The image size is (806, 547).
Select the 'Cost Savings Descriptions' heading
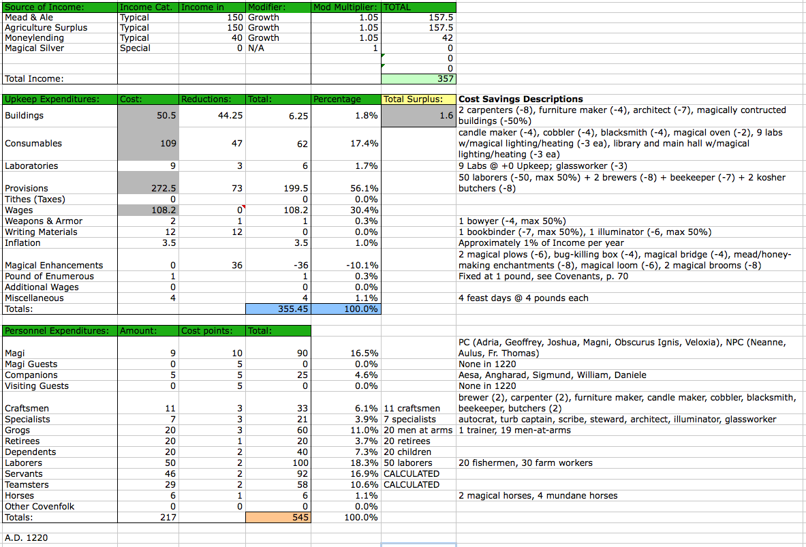pos(521,99)
